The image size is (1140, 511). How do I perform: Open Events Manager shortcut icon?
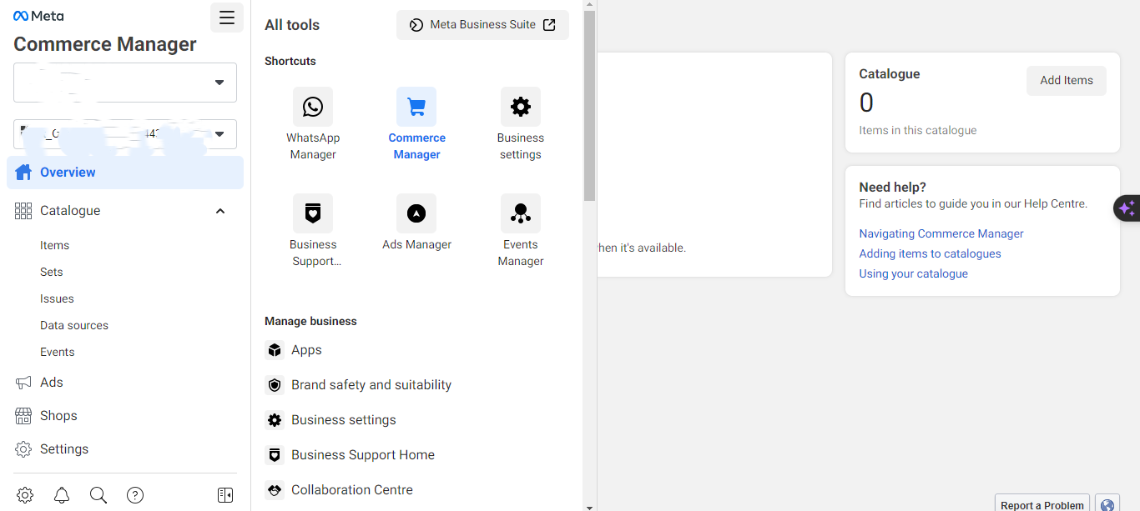point(520,213)
